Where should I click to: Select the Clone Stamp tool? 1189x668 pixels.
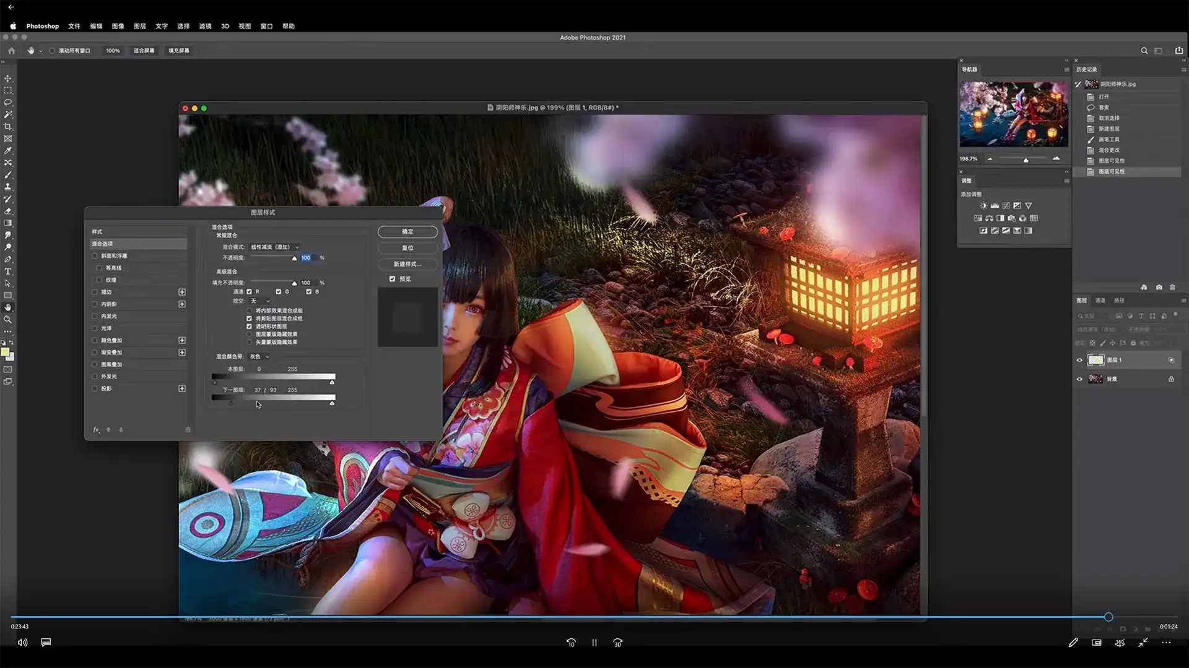8,187
